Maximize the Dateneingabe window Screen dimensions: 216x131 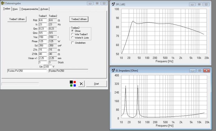point(97,3)
